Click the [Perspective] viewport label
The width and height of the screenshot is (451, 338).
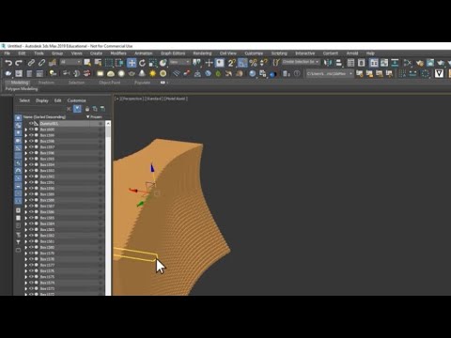[132, 99]
